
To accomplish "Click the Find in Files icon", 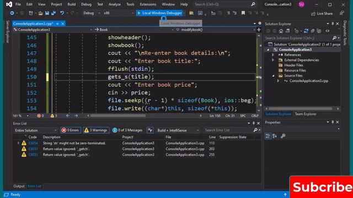I will 191,13.
